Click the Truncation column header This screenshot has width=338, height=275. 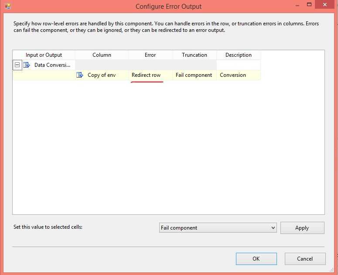[195, 55]
